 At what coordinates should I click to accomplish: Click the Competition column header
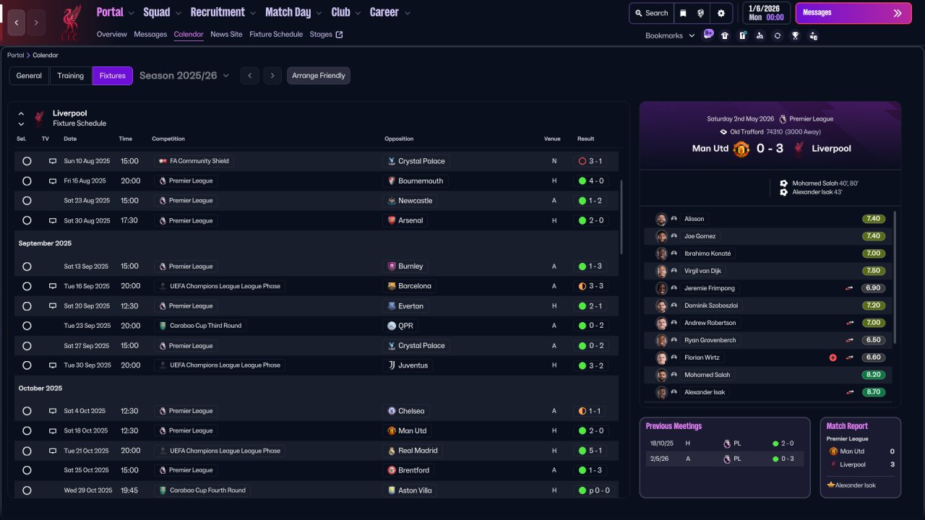(168, 139)
